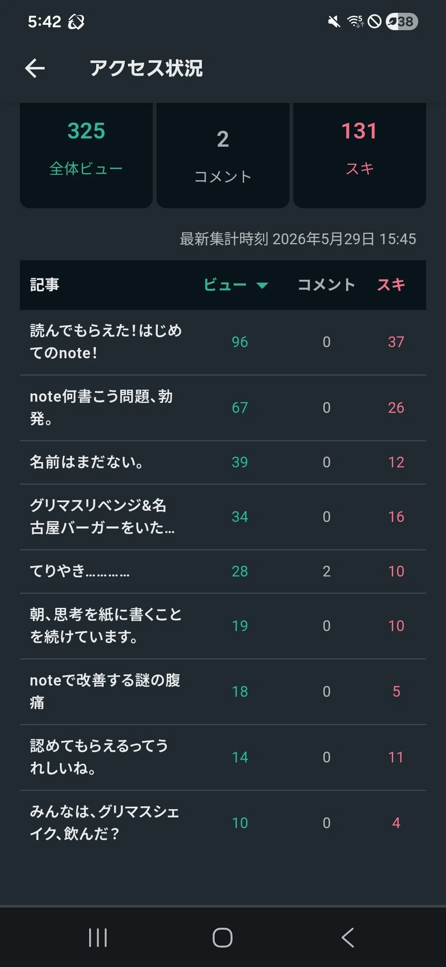The image size is (446, 967).
Task: Open article noteで改善する謎の腹痛
Action: click(x=223, y=692)
